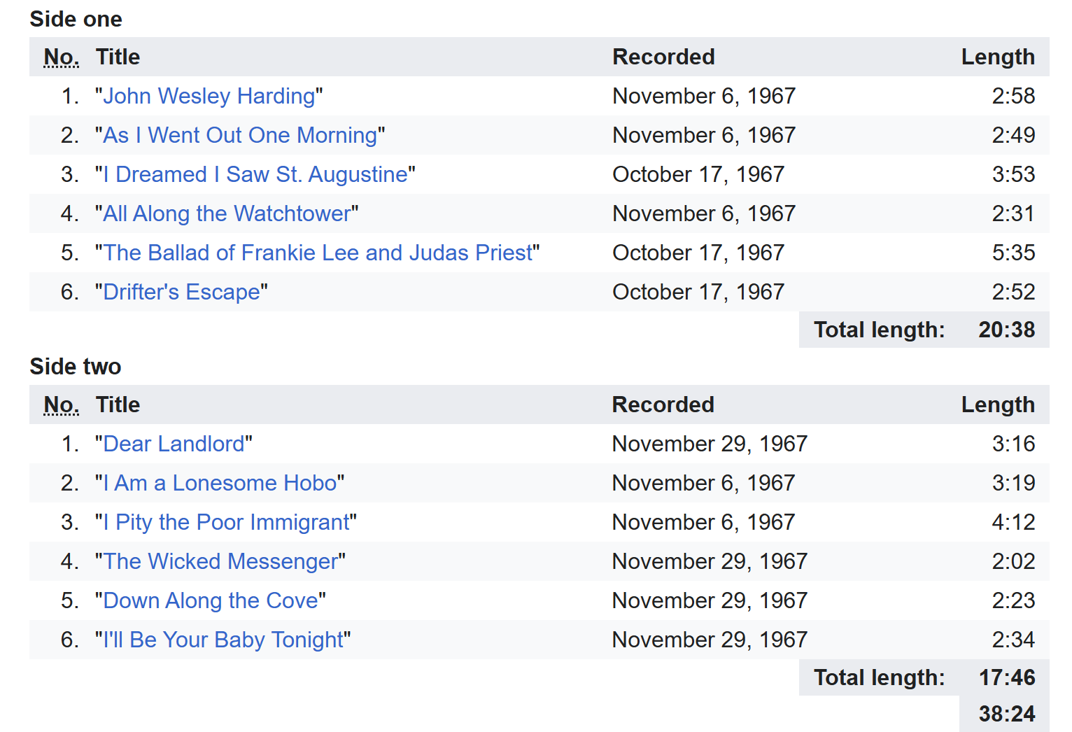Follow "The Ballad of Frankie Lee and Judas Priest" link
This screenshot has width=1072, height=732.
click(x=318, y=253)
